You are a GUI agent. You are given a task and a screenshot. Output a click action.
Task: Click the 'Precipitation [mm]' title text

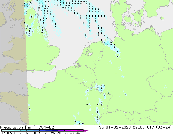pyautogui.click(x=18, y=127)
